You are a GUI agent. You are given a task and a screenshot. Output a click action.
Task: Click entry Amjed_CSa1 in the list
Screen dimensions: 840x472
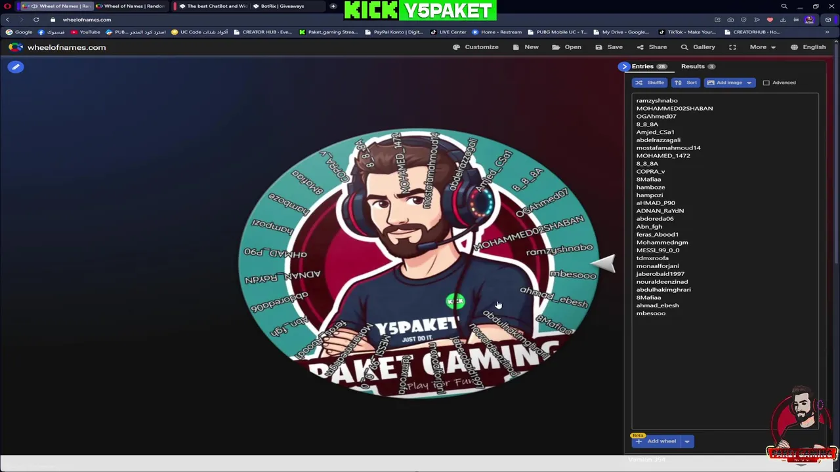point(655,132)
